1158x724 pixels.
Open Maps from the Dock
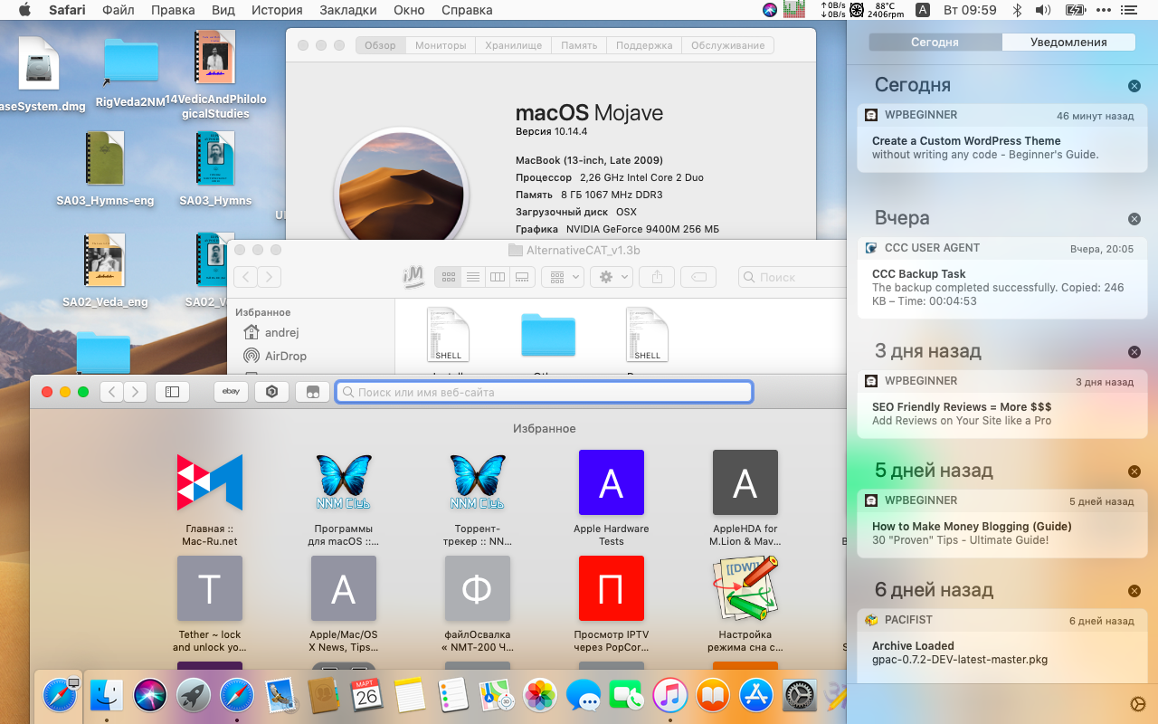(x=497, y=695)
